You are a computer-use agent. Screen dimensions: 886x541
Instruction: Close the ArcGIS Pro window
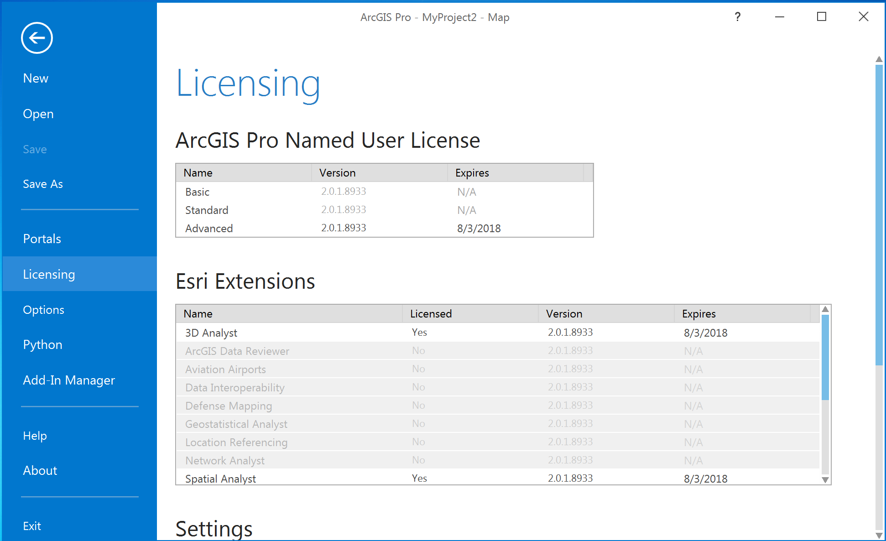863,17
